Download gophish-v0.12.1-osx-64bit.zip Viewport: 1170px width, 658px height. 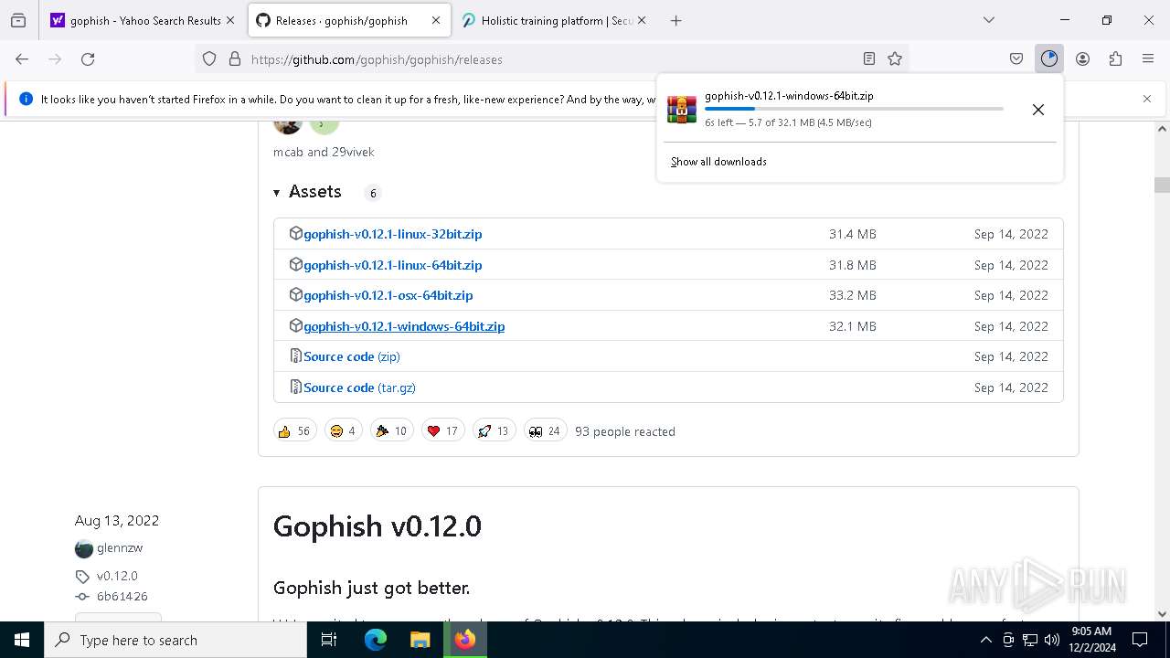coord(388,295)
